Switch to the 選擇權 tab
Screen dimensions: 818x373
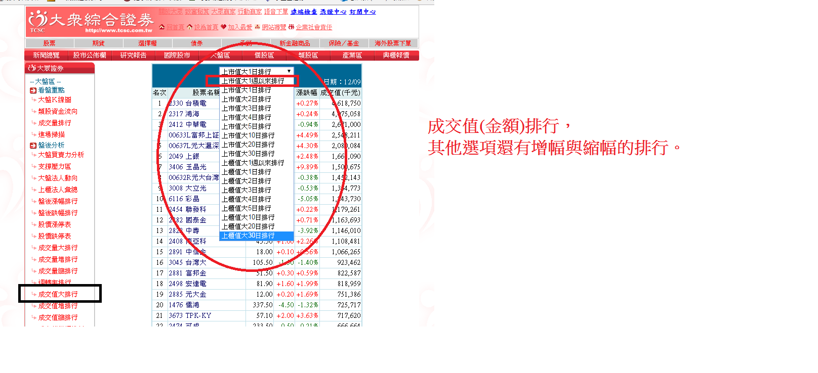(148, 43)
